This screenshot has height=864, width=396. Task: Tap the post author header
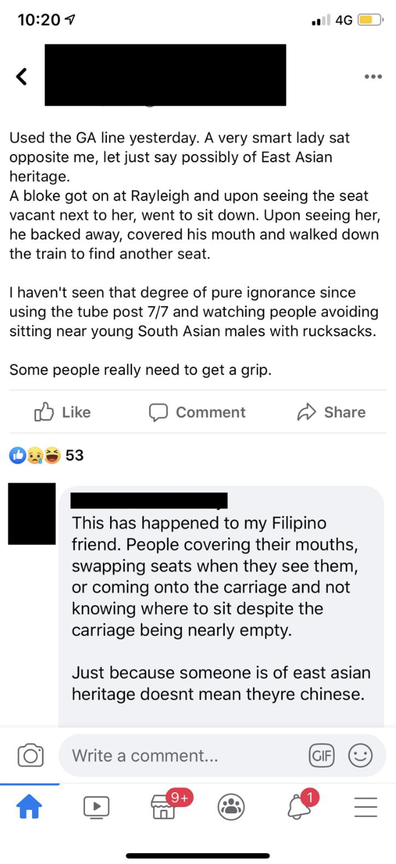pyautogui.click(x=165, y=75)
